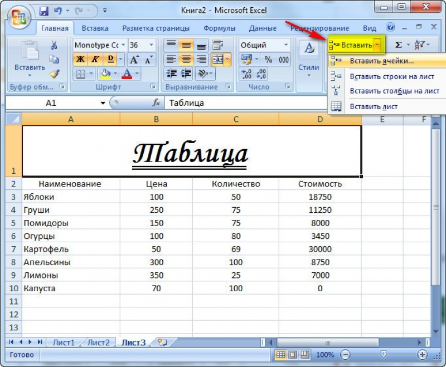Undo the last action
The image size is (446, 367).
(58, 11)
